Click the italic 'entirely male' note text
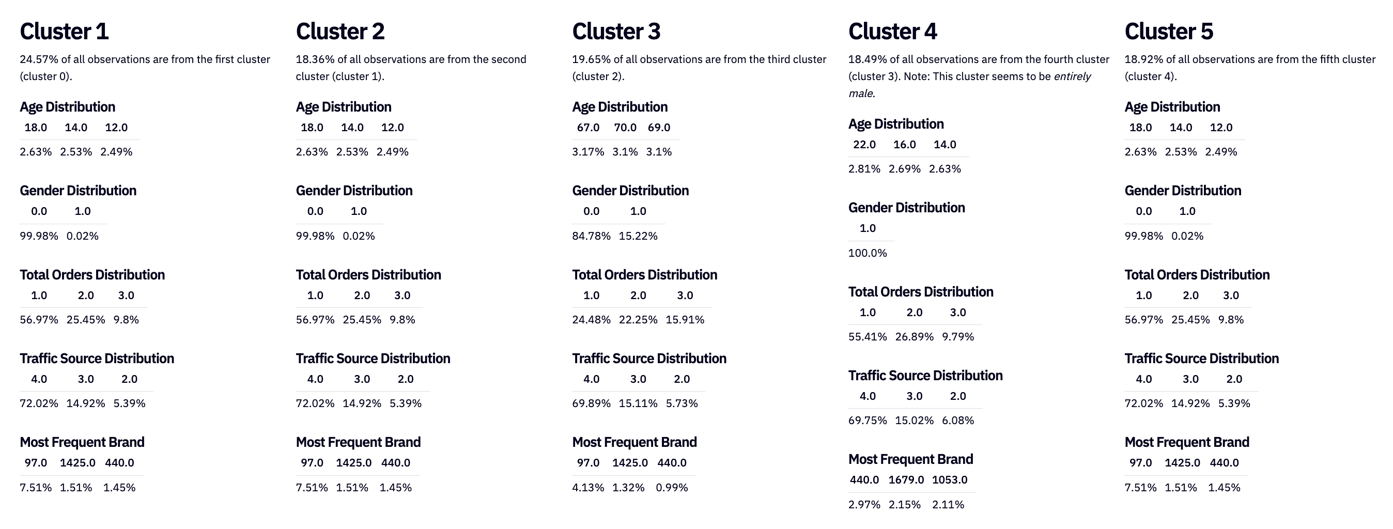Viewport: 1393px width, 529px height. [x=1072, y=76]
